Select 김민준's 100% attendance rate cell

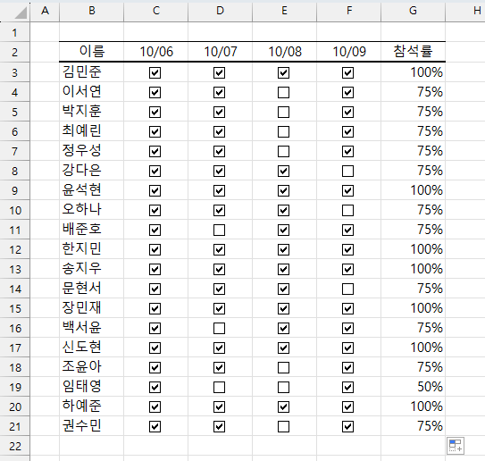pyautogui.click(x=414, y=72)
